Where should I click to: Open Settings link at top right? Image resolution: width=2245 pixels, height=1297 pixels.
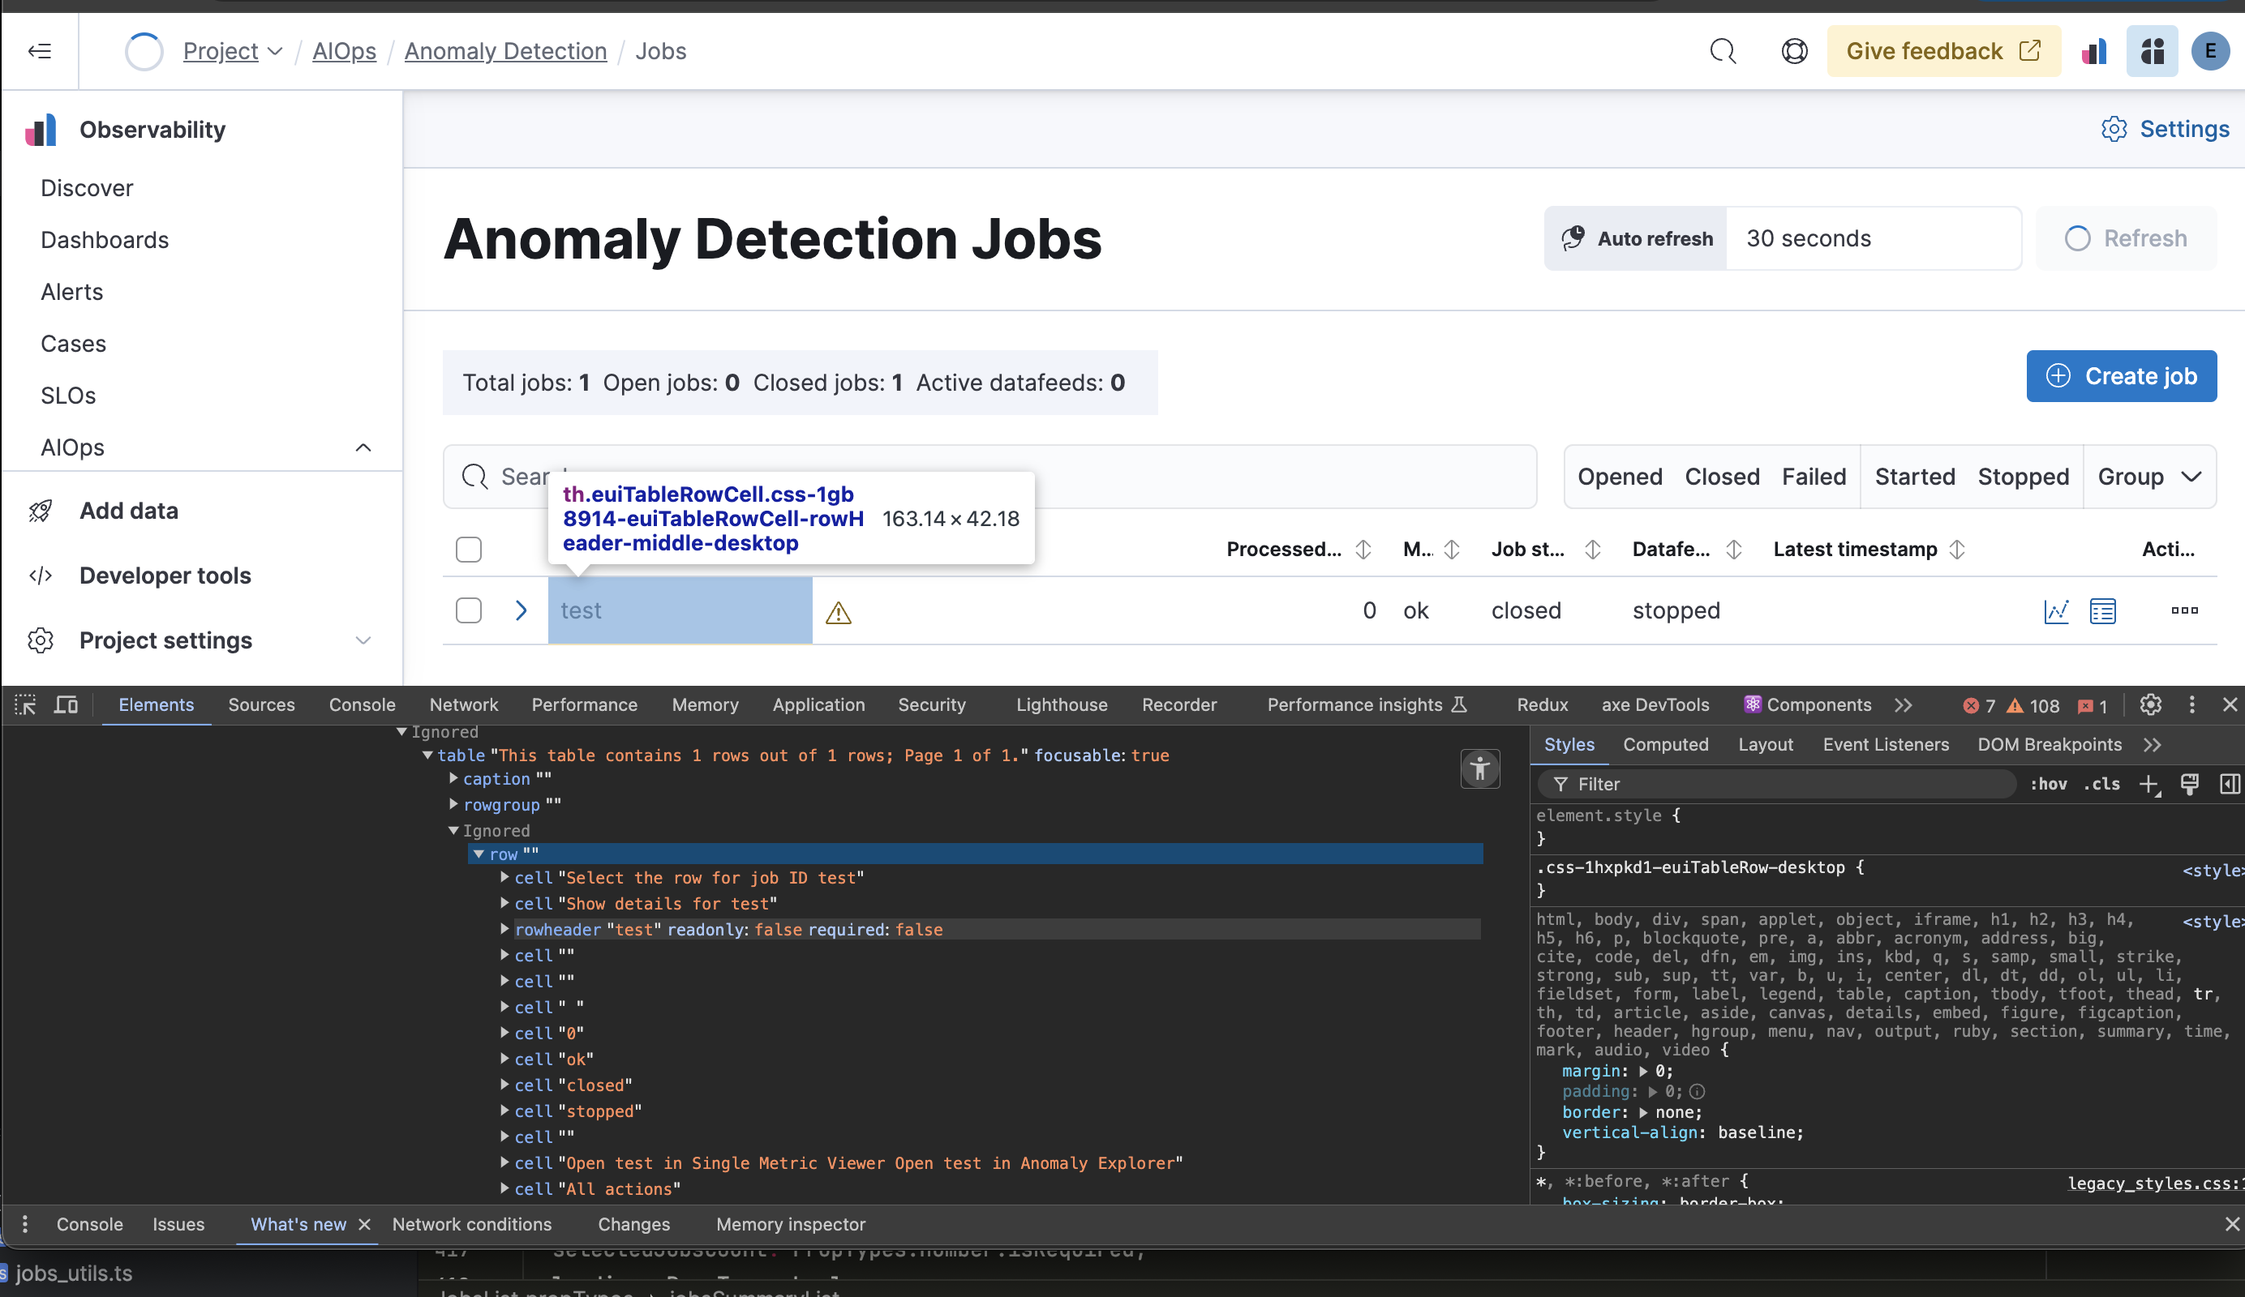(2165, 129)
